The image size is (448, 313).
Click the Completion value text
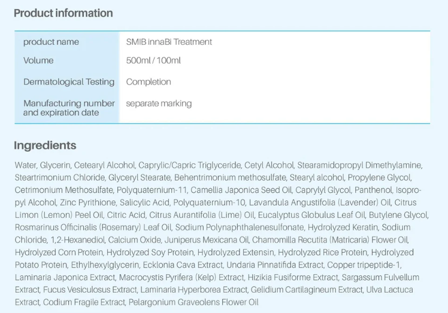[x=149, y=82]
